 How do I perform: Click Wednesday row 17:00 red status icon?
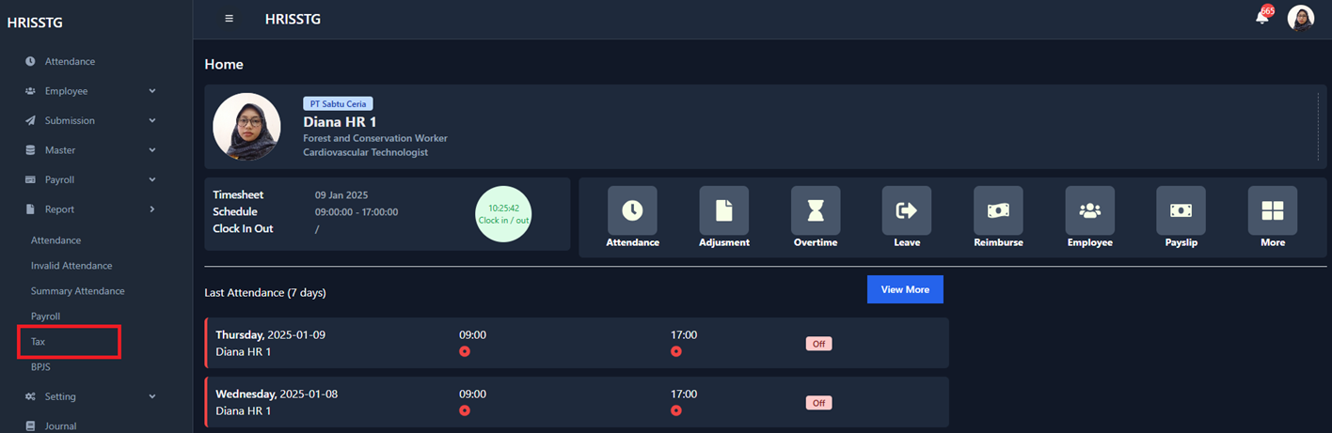click(x=676, y=410)
